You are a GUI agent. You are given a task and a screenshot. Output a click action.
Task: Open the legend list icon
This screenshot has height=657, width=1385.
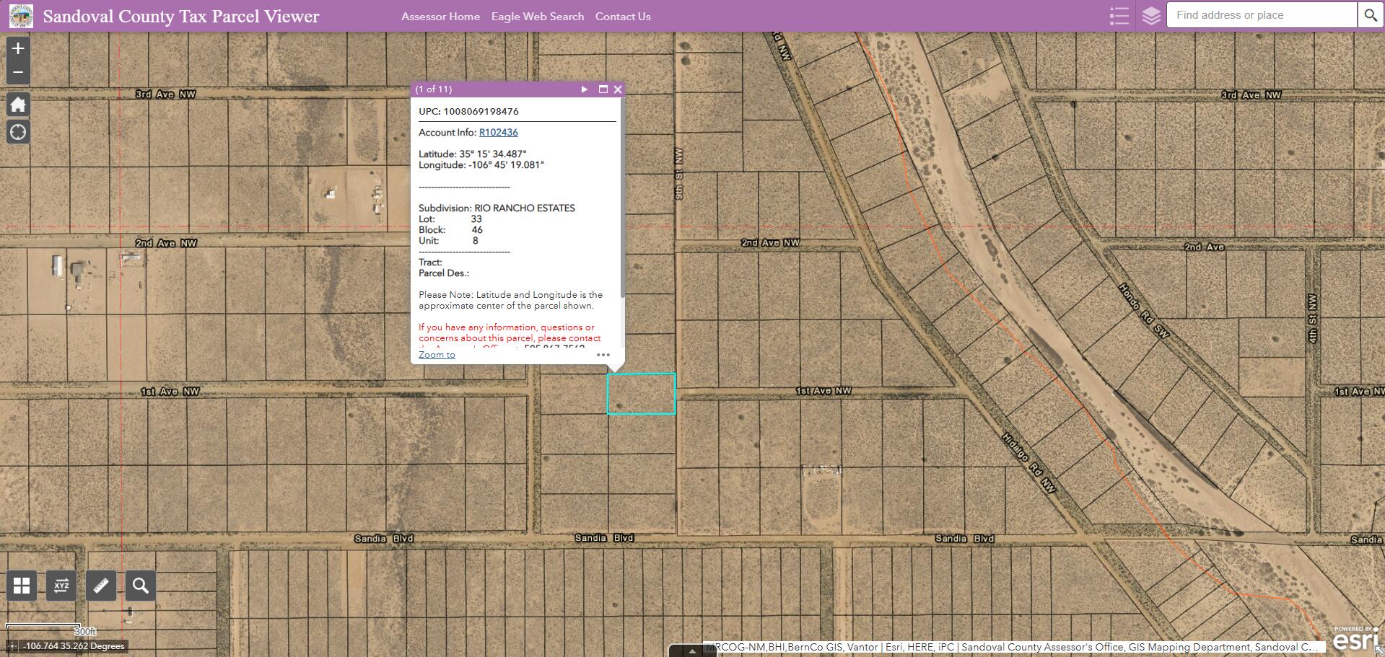pos(1119,16)
